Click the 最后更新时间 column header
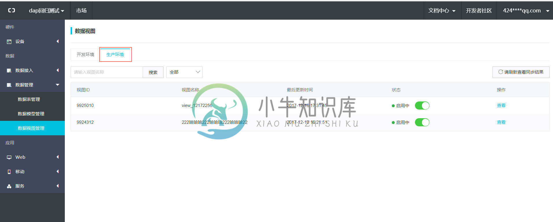 (x=300, y=90)
